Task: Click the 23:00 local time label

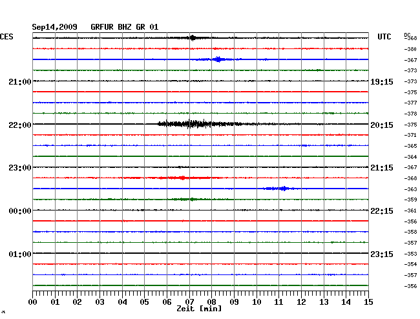Action: pos(20,168)
